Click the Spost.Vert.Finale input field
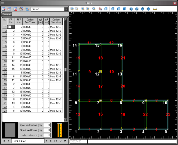Screen dimensions: 178x145 pos(47,130)
